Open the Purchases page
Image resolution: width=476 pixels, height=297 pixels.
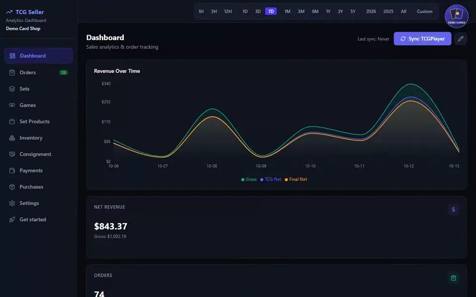point(38,187)
